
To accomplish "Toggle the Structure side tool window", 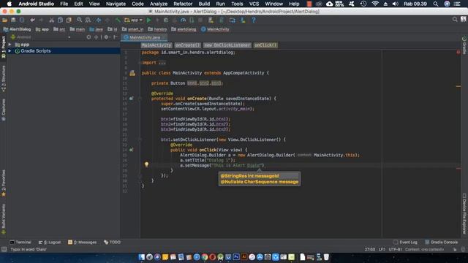I will 3,78.
